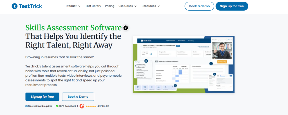
Task: Click the round monitor icon near Start Recording
Action: point(211,64)
